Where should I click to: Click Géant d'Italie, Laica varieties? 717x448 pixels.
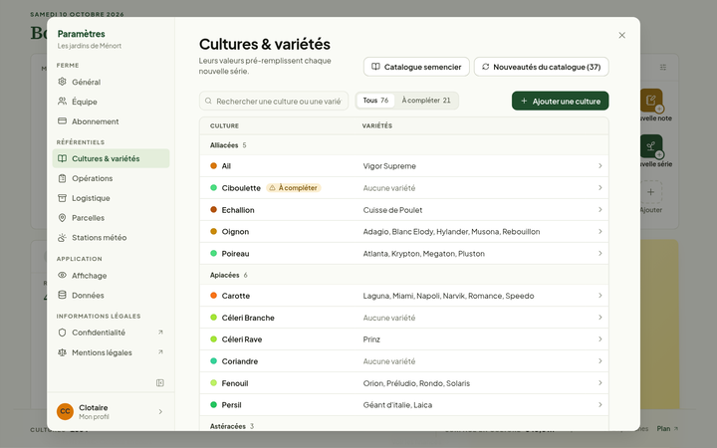click(397, 405)
